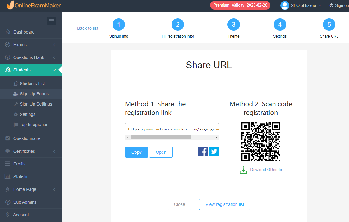Click the Sign Up Settings wrench icon
Screen dimensions: 349x222
pyautogui.click(x=16, y=104)
